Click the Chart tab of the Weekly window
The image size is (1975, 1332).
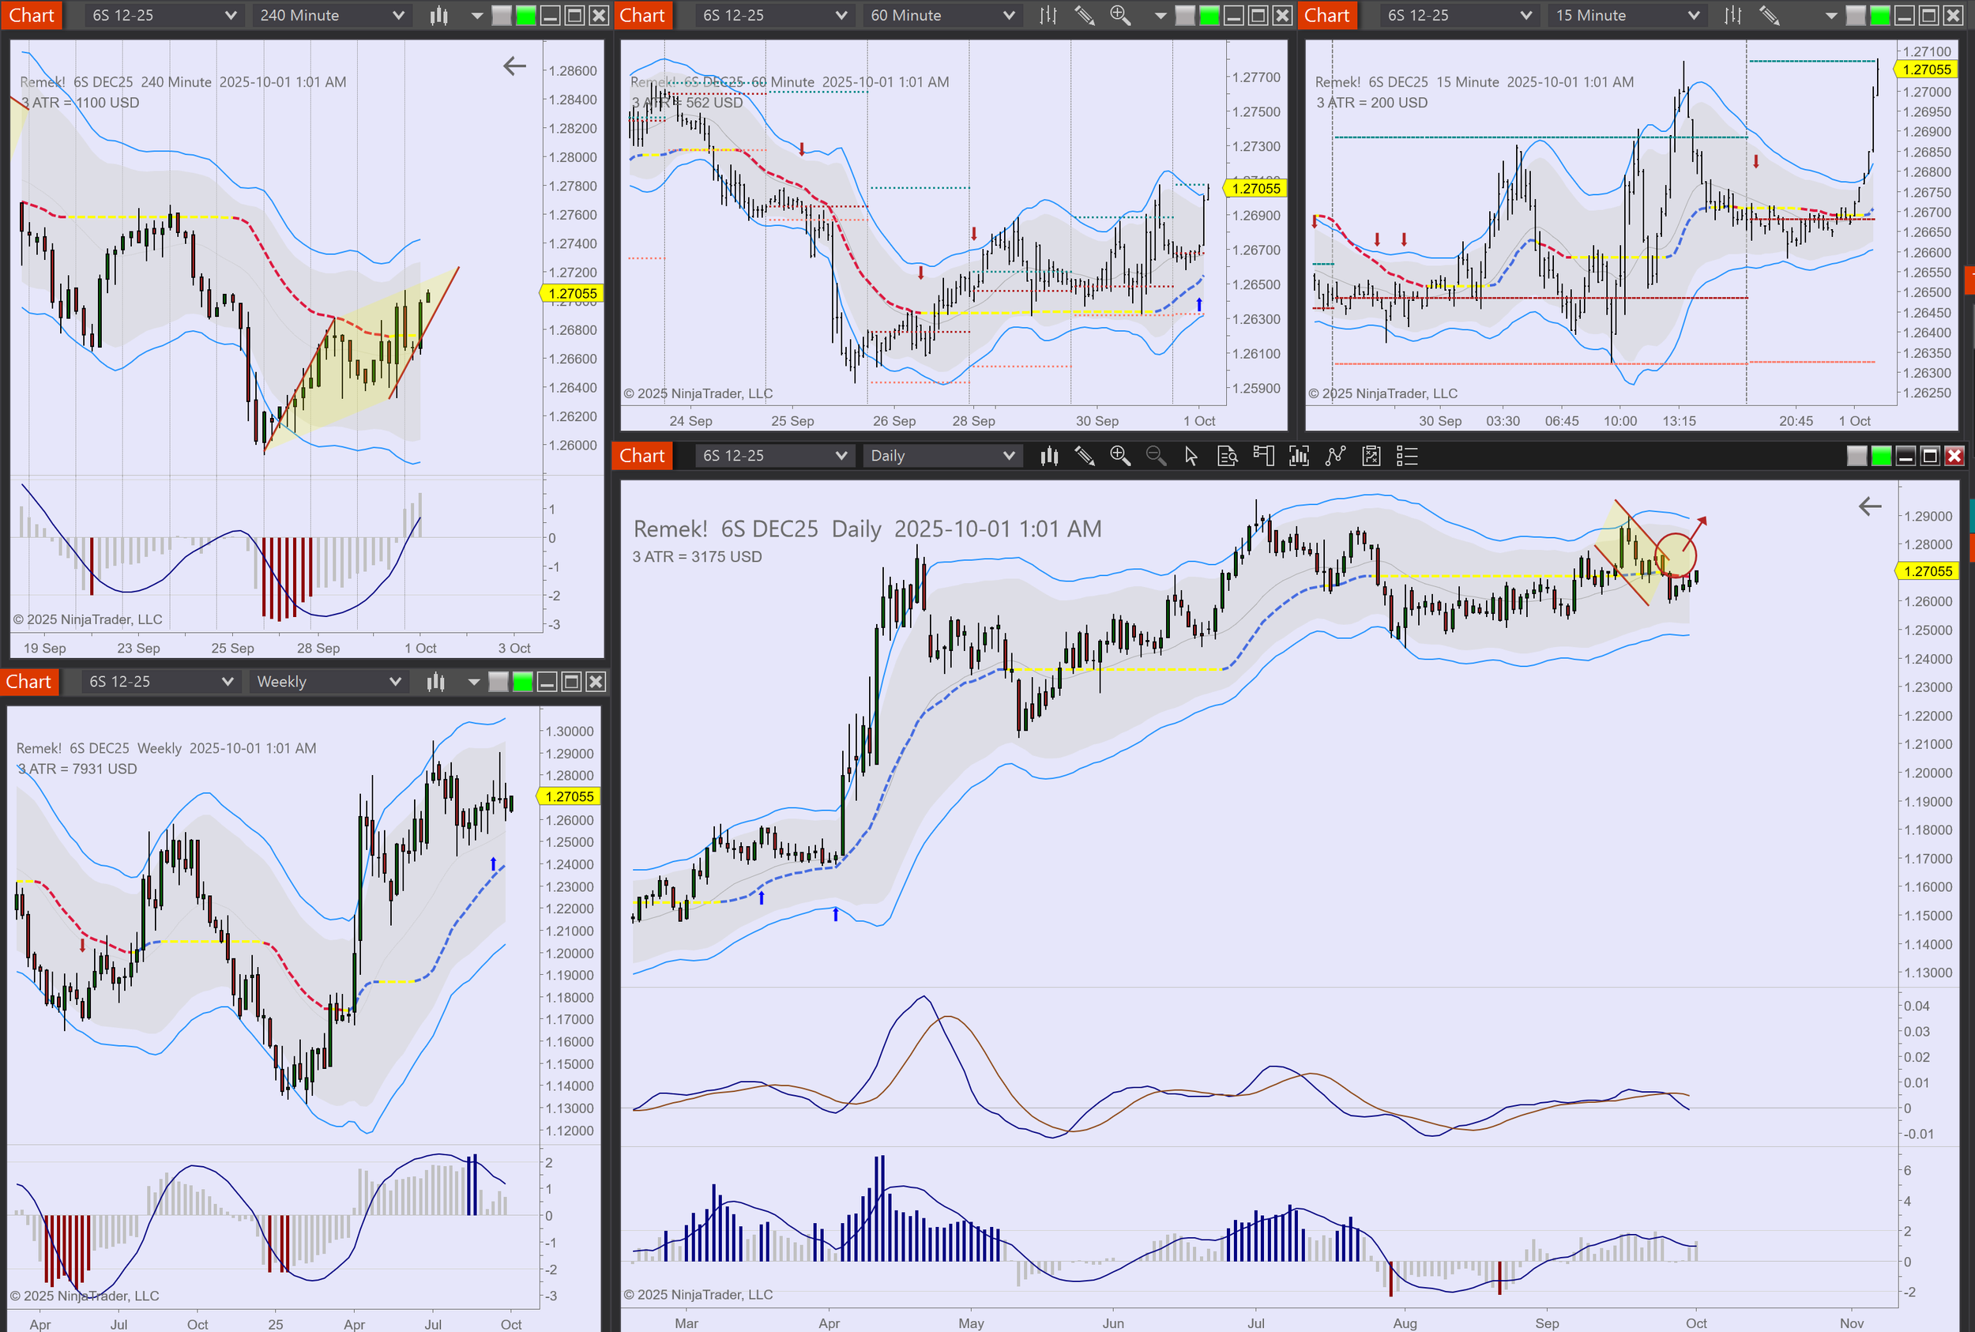pyautogui.click(x=29, y=681)
